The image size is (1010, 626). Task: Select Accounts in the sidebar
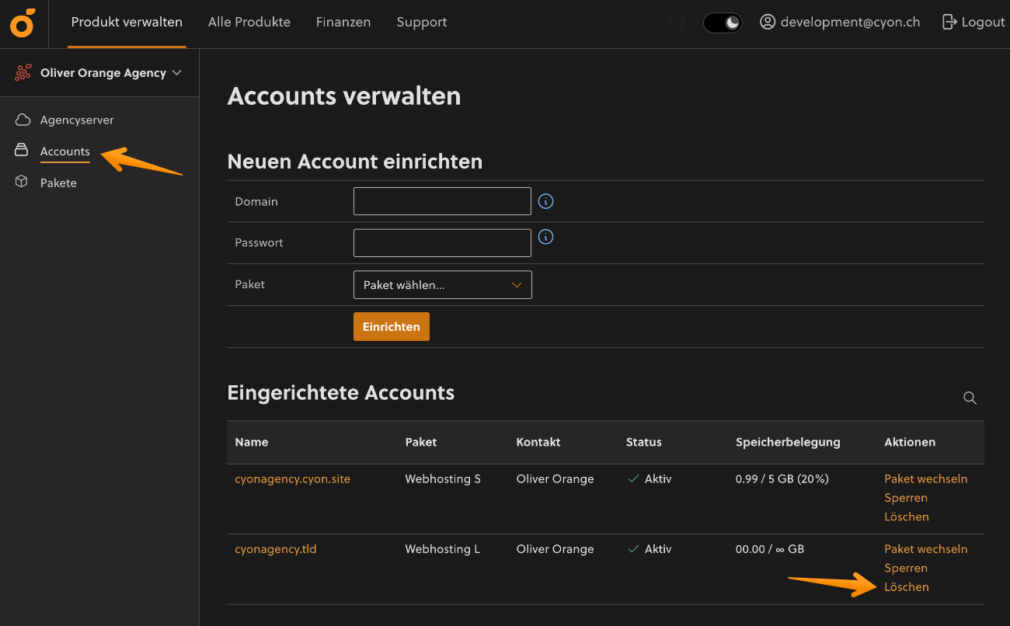click(65, 151)
